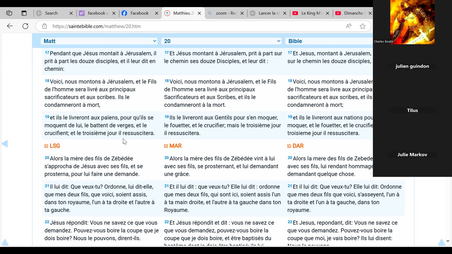Close the Matthieu 20 tab
The height and width of the screenshot is (254, 452).
tap(199, 13)
